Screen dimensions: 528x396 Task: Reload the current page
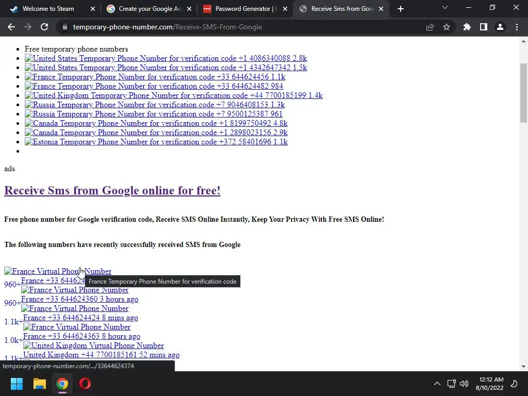44,27
